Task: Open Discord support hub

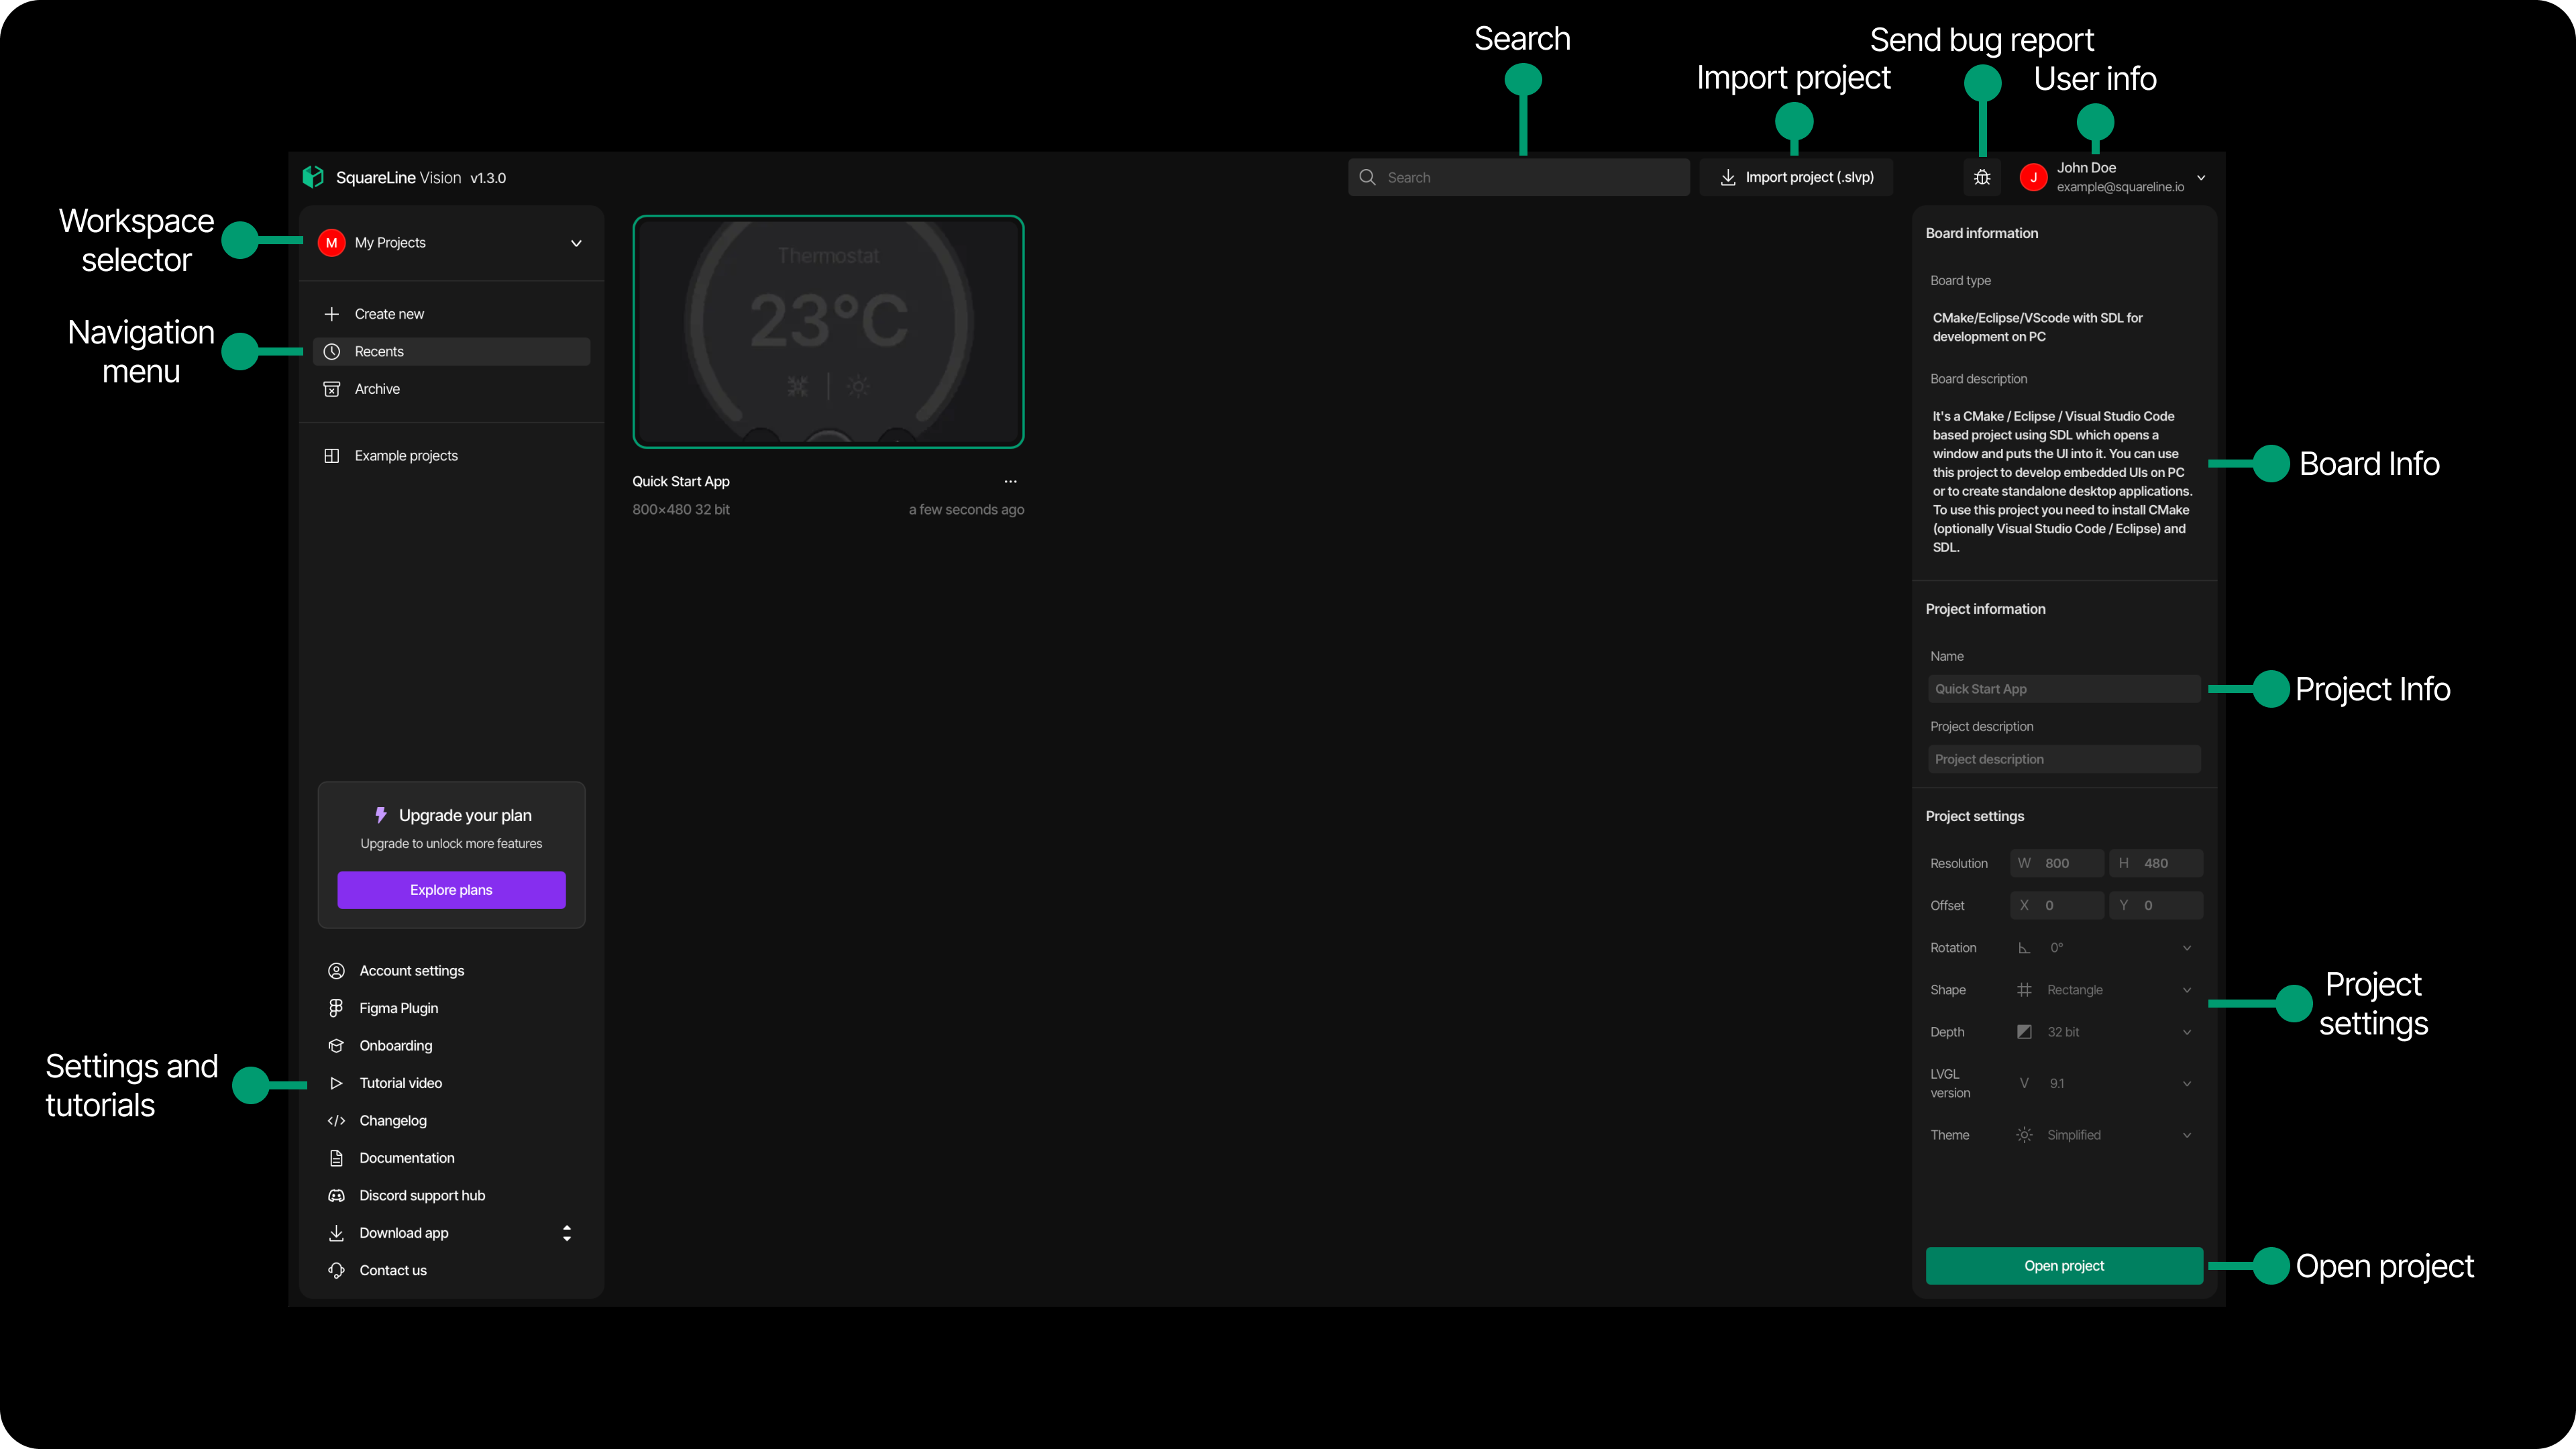Action: [x=421, y=1195]
